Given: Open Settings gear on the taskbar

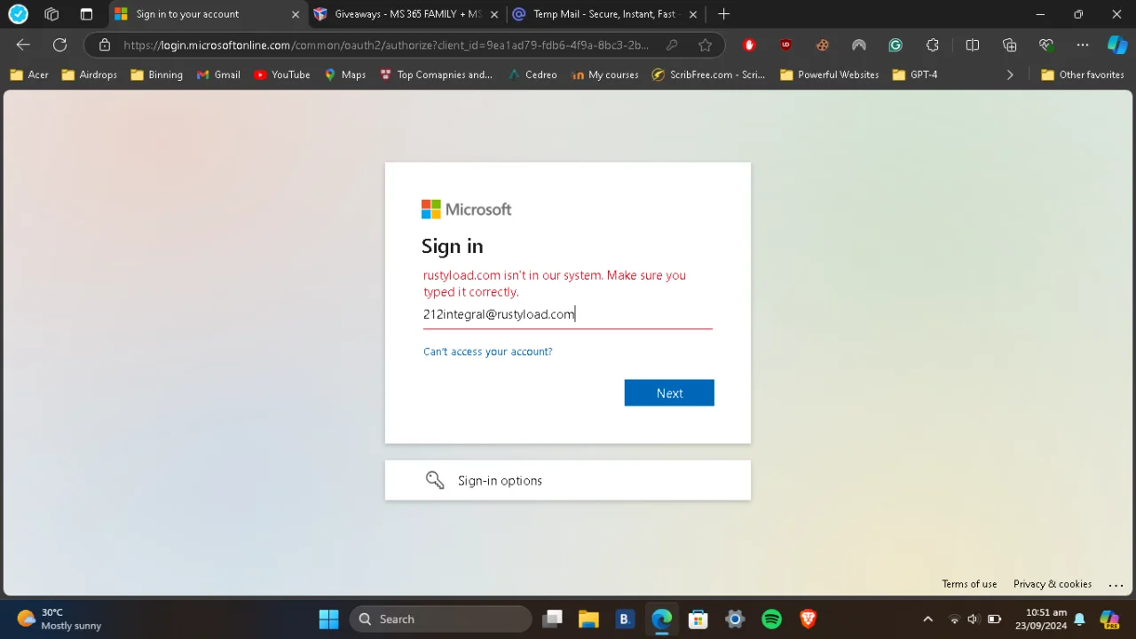Looking at the screenshot, I should point(735,619).
